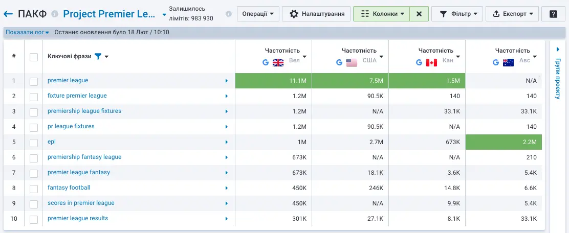569x233 pixels.
Task: Check the box for premier league row
Action: 34,81
